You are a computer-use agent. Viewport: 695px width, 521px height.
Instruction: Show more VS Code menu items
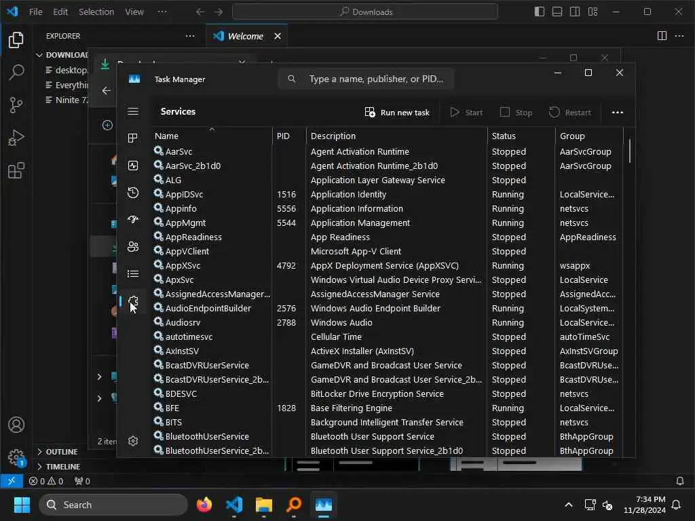(162, 12)
